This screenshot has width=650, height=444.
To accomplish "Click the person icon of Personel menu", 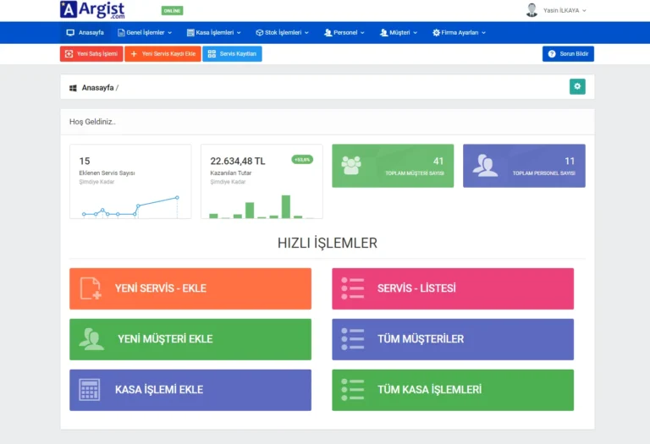I will (x=328, y=32).
